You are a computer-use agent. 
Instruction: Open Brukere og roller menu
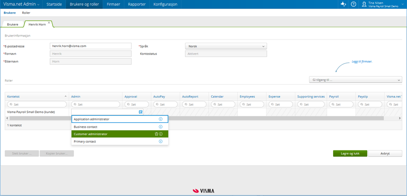point(84,4)
